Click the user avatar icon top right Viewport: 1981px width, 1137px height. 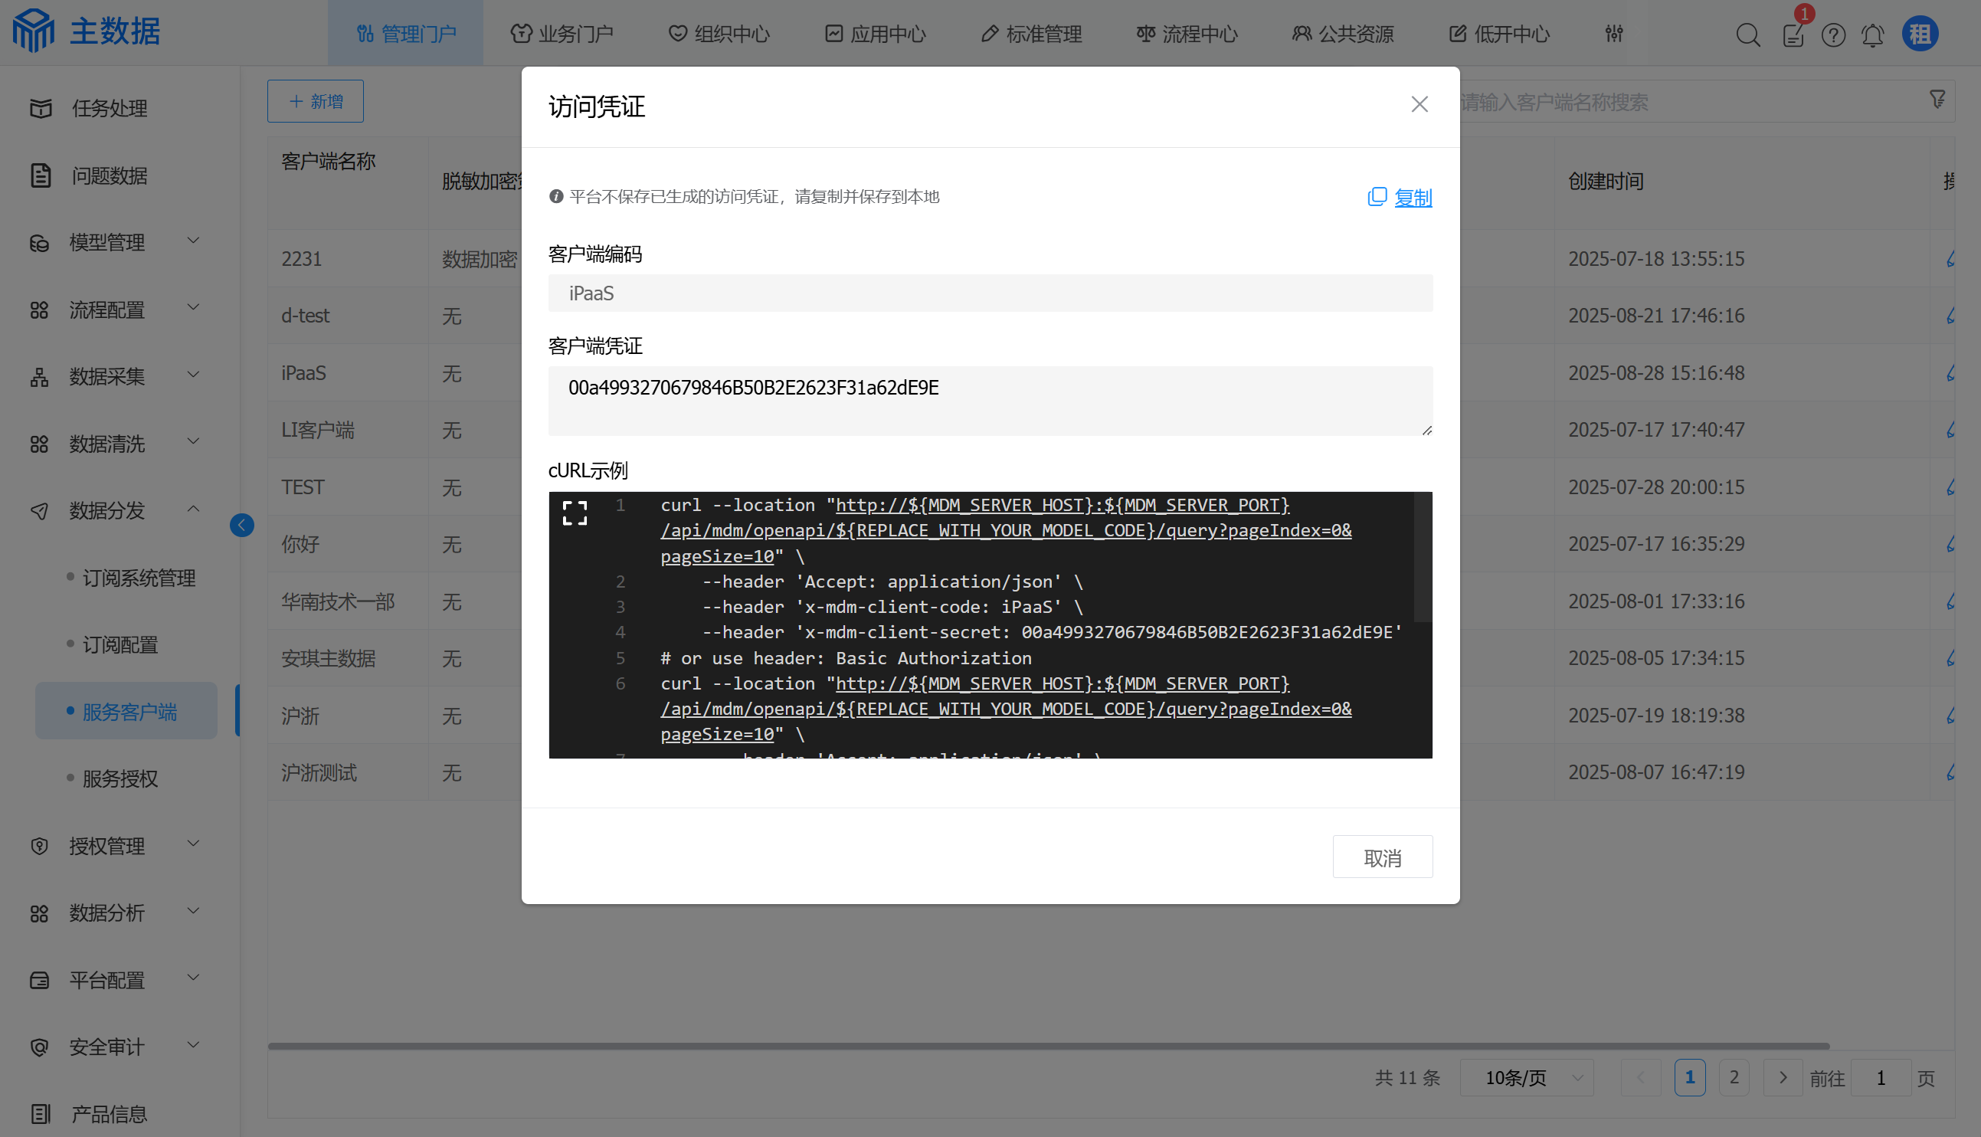[1920, 34]
